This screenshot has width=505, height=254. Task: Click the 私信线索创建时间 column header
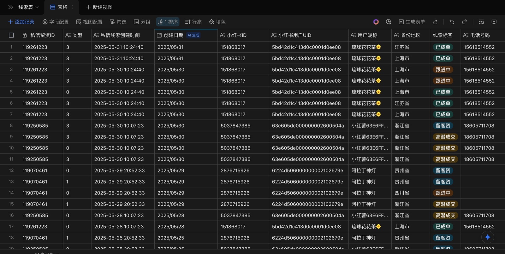pos(123,35)
